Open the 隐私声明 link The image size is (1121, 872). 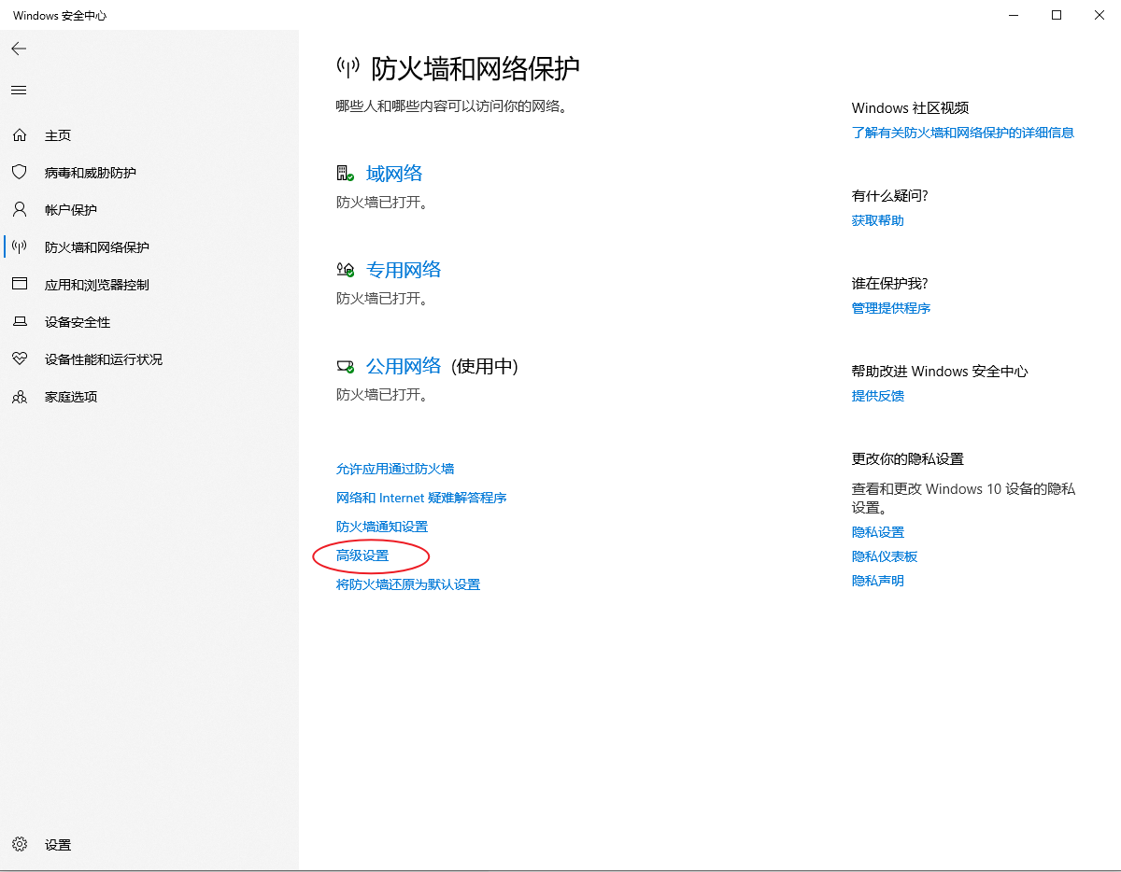[x=878, y=581]
